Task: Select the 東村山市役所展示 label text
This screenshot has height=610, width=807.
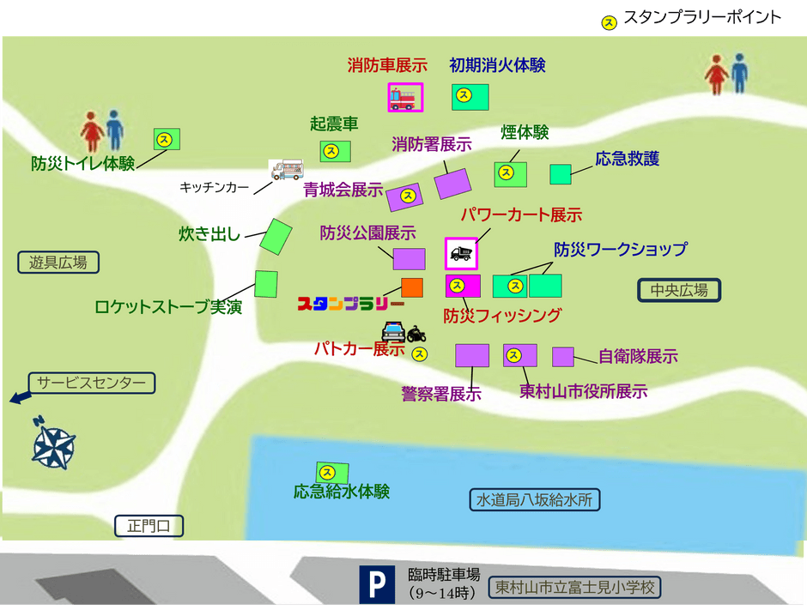Action: (x=583, y=391)
